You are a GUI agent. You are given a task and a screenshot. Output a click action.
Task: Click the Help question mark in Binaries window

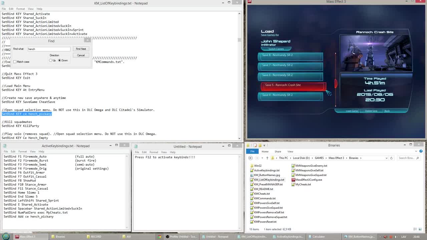(x=421, y=151)
